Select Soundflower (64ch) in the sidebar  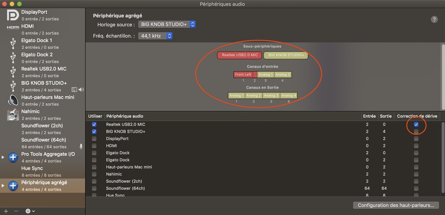tap(43, 143)
